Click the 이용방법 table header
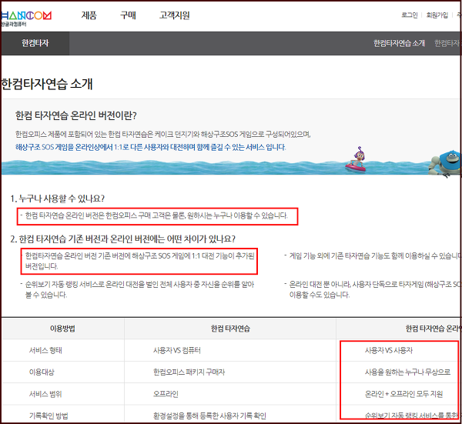This screenshot has width=462, height=424. 62,329
